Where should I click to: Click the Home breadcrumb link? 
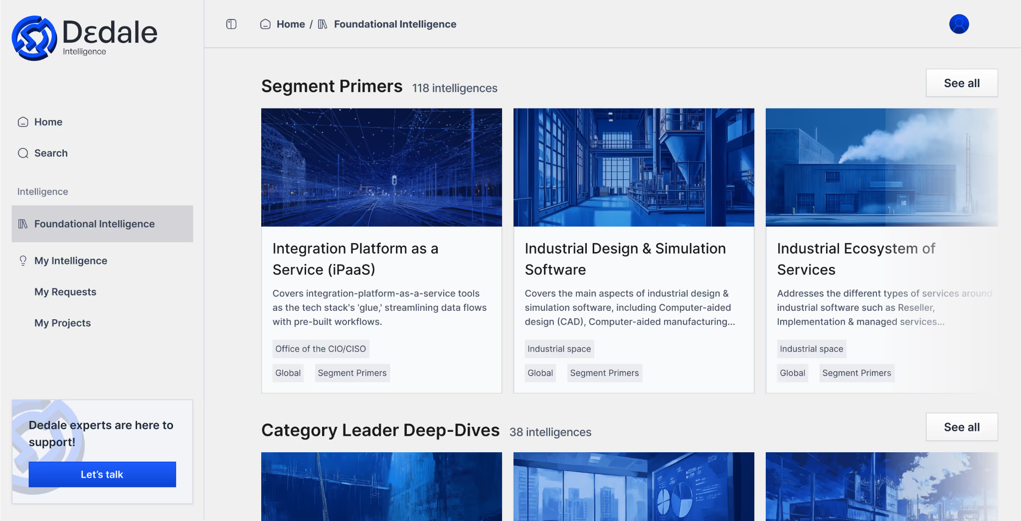[291, 24]
